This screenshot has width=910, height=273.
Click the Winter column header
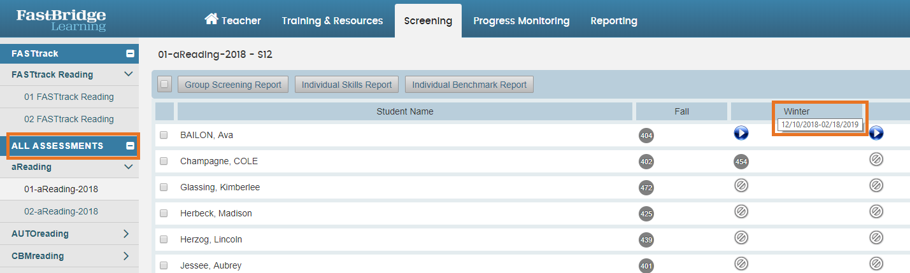(797, 111)
